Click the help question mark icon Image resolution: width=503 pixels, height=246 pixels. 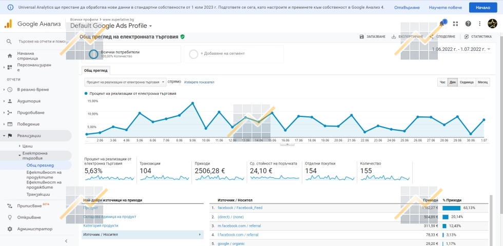[x=468, y=24]
